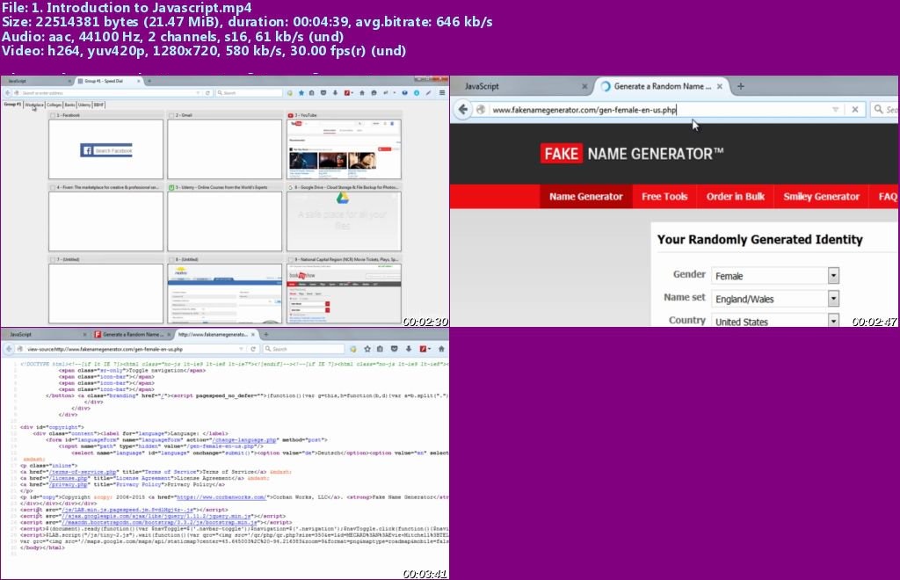Click bookmark star in Speed Dial window toolbar
Viewport: 900px width, 580px height.
(301, 93)
